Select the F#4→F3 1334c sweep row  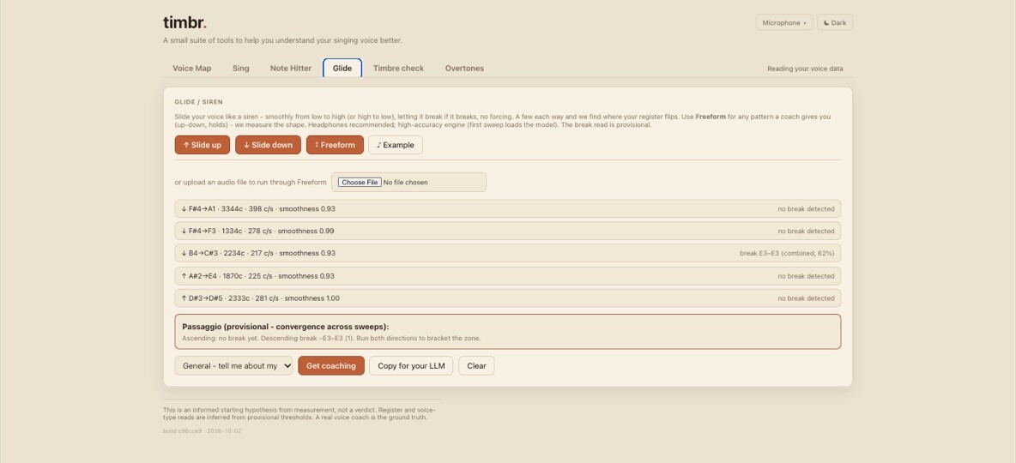[507, 231]
